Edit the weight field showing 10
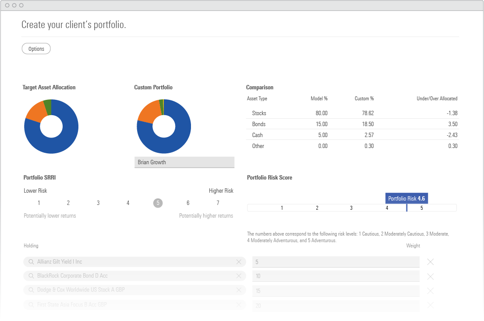This screenshot has width=484, height=321. tap(336, 276)
